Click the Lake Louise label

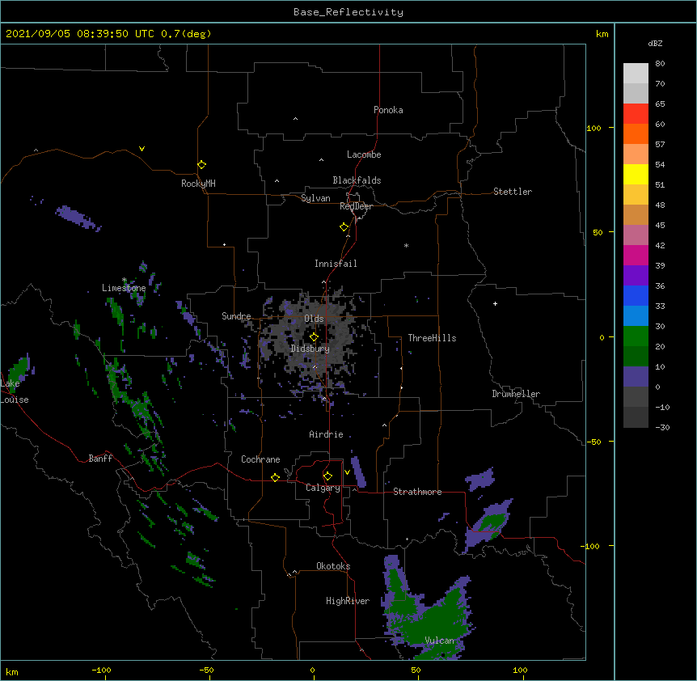click(15, 391)
